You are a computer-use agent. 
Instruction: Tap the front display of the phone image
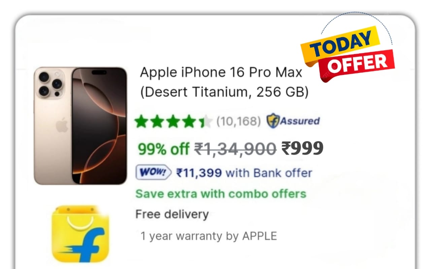100,126
